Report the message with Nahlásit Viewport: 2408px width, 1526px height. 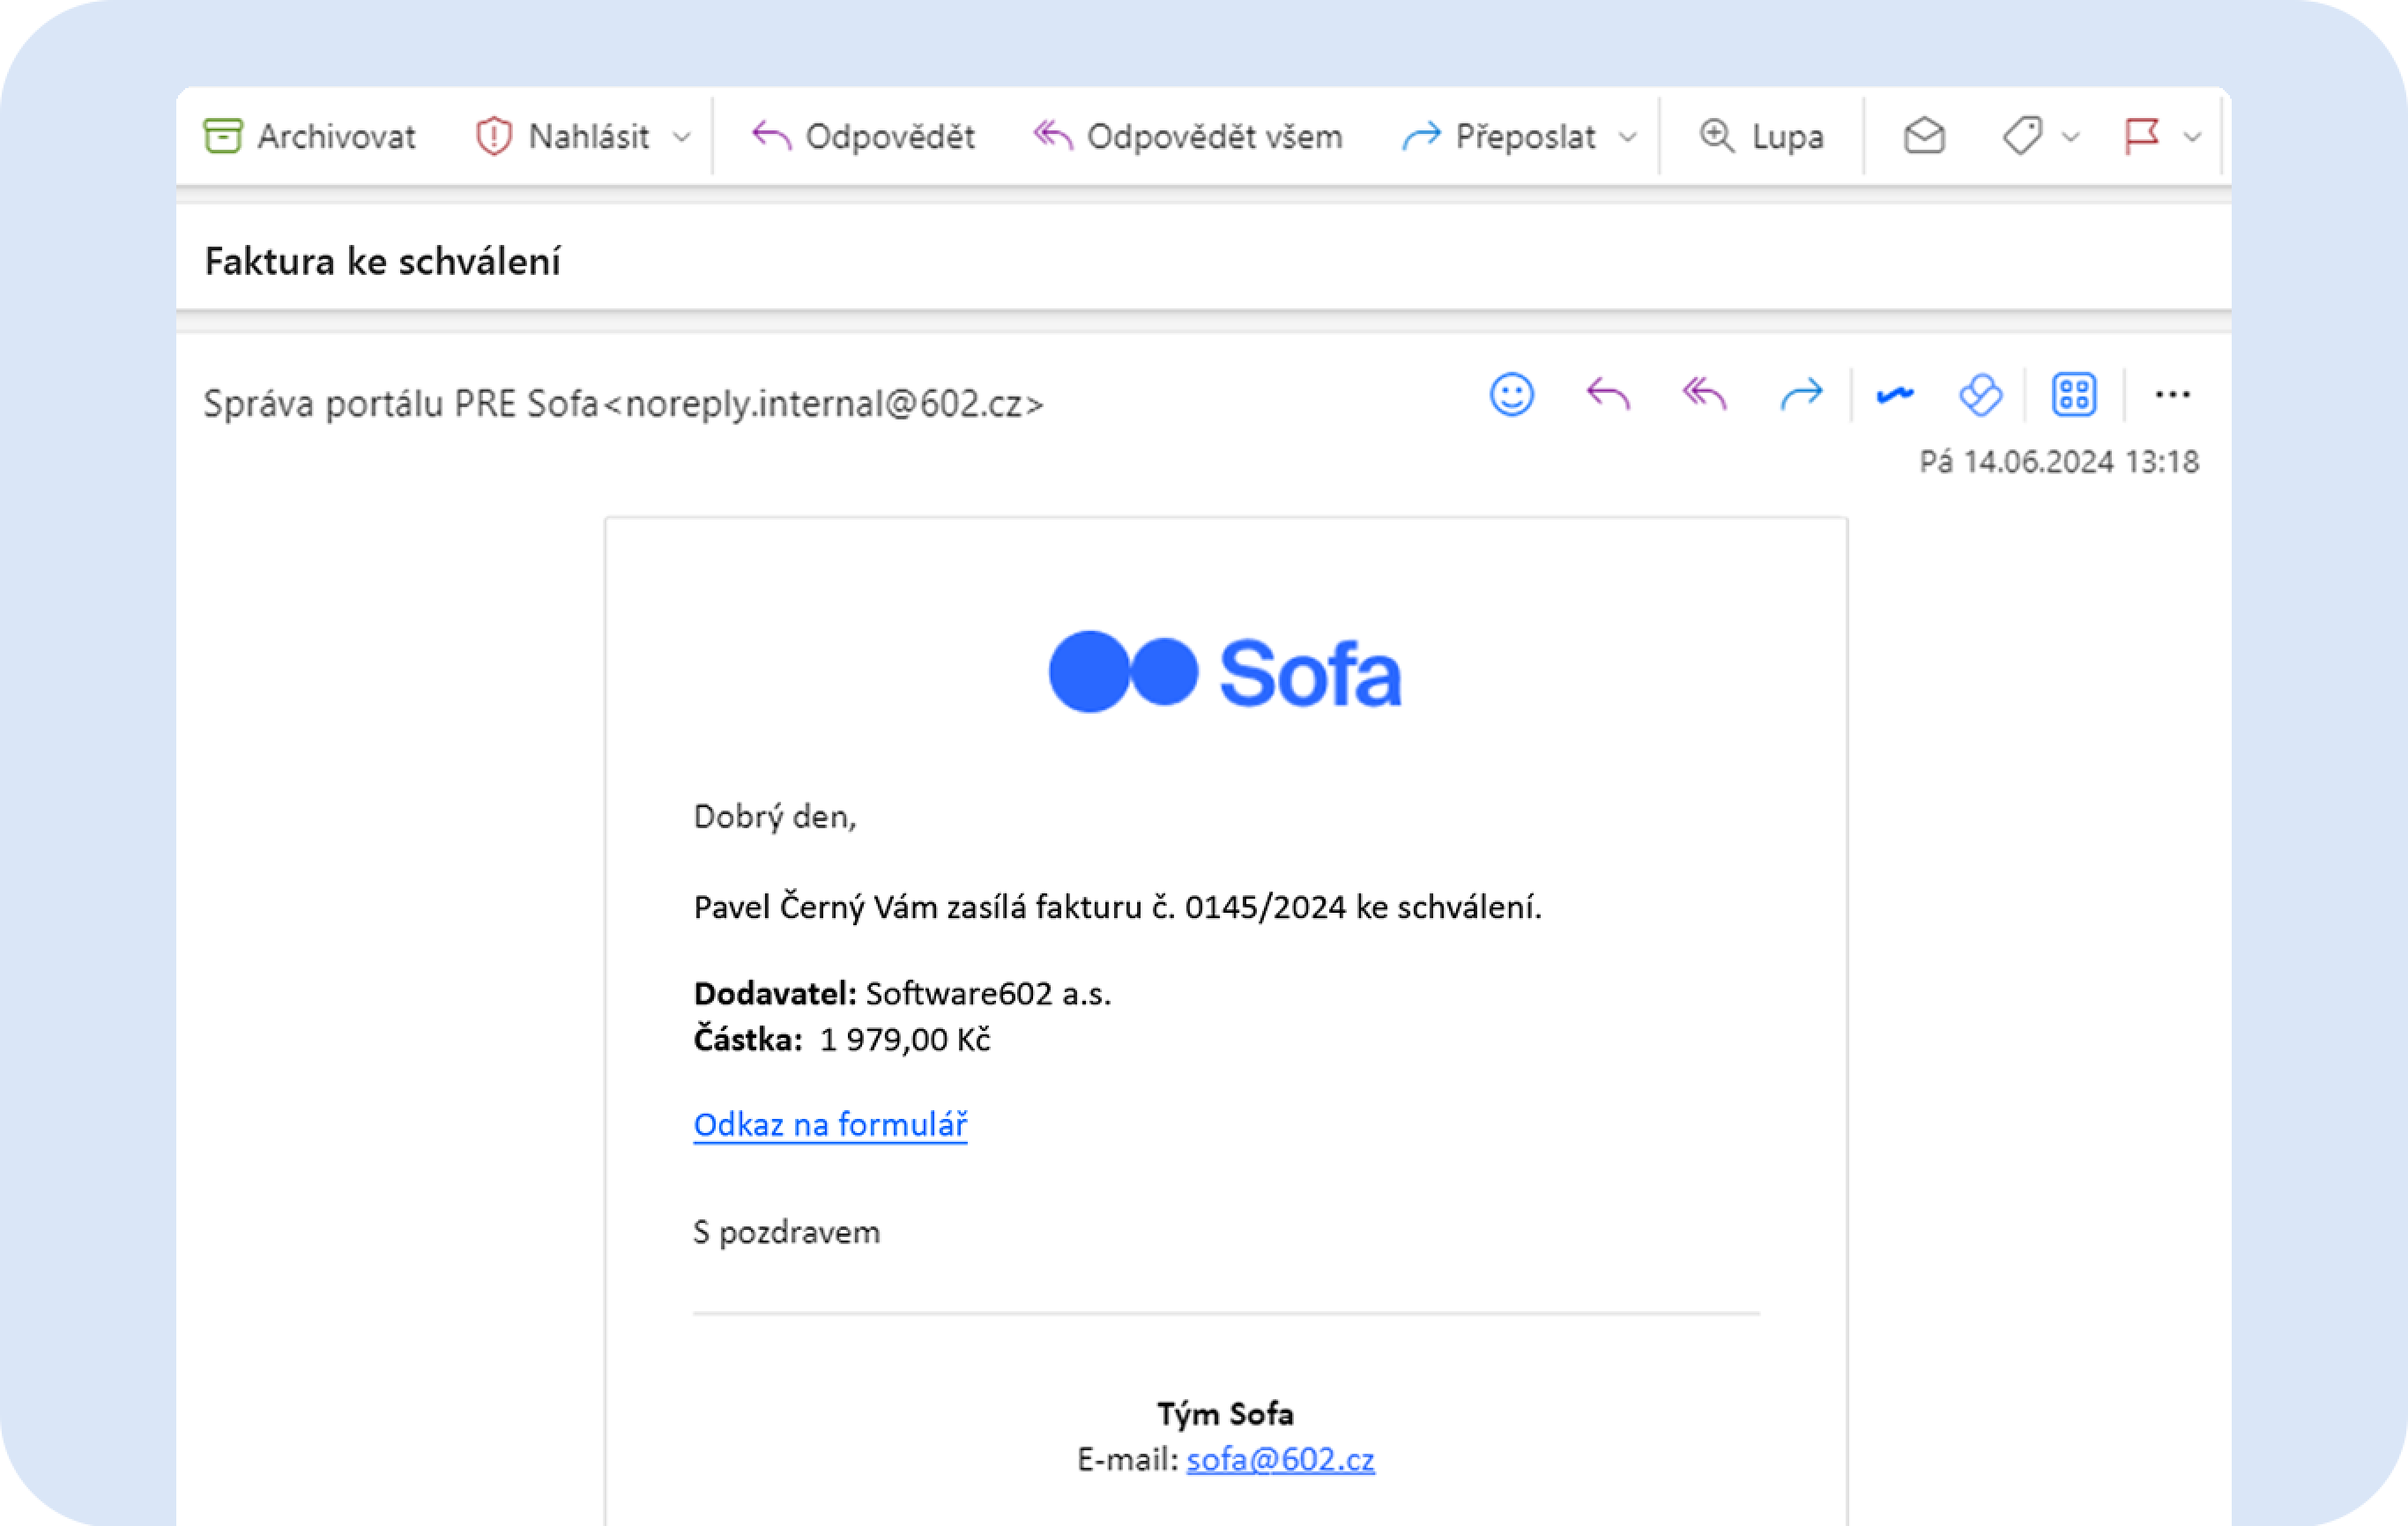tap(563, 136)
